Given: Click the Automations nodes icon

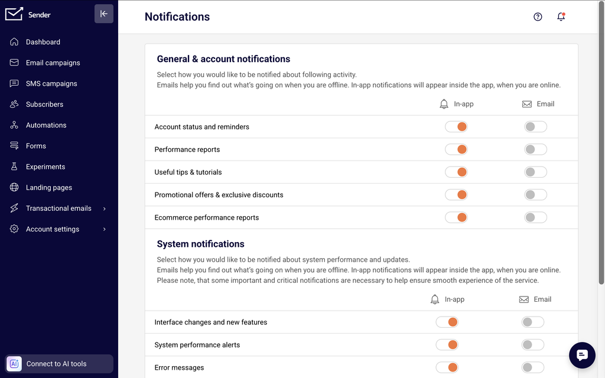Looking at the screenshot, I should [x=14, y=125].
